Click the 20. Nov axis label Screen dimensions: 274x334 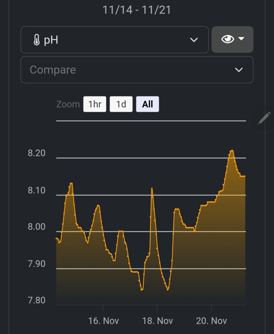click(211, 321)
